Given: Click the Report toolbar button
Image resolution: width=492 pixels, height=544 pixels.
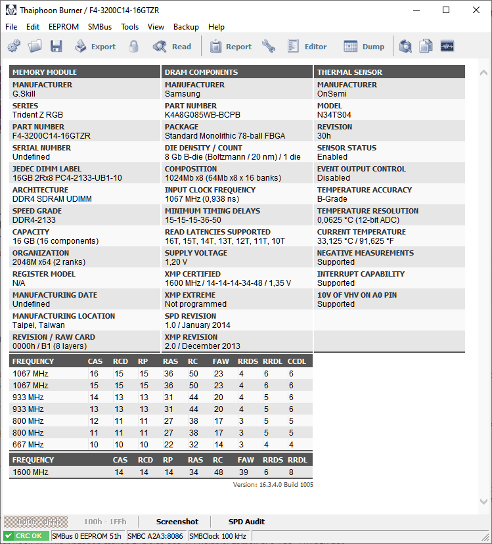Looking at the screenshot, I should click(231, 46).
